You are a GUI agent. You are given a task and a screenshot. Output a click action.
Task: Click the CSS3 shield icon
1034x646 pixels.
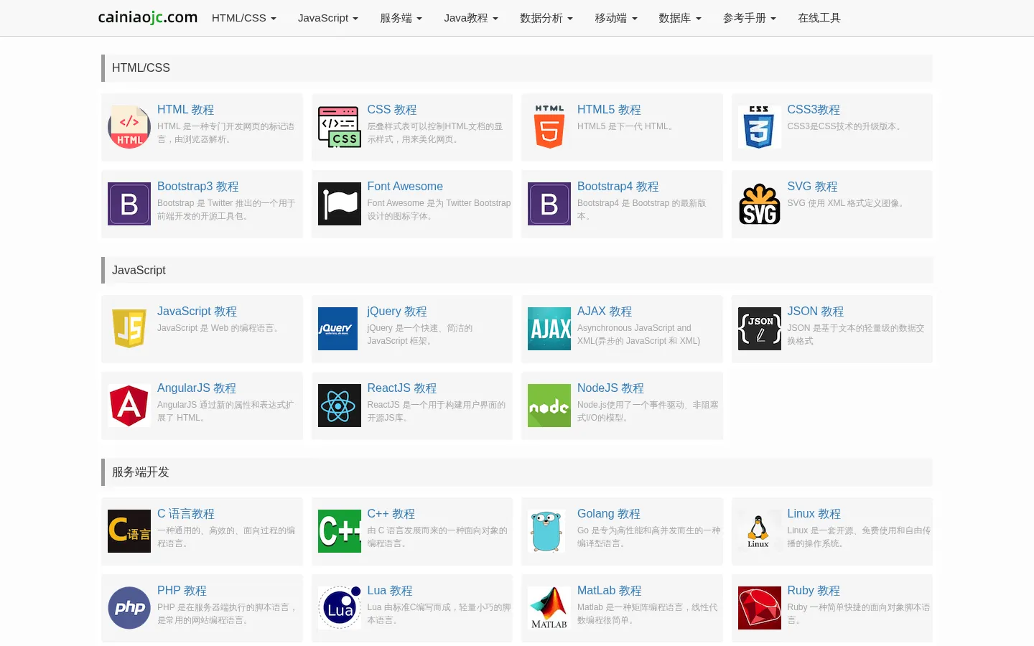tap(760, 127)
